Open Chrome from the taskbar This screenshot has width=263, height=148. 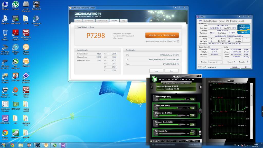pos(12,145)
